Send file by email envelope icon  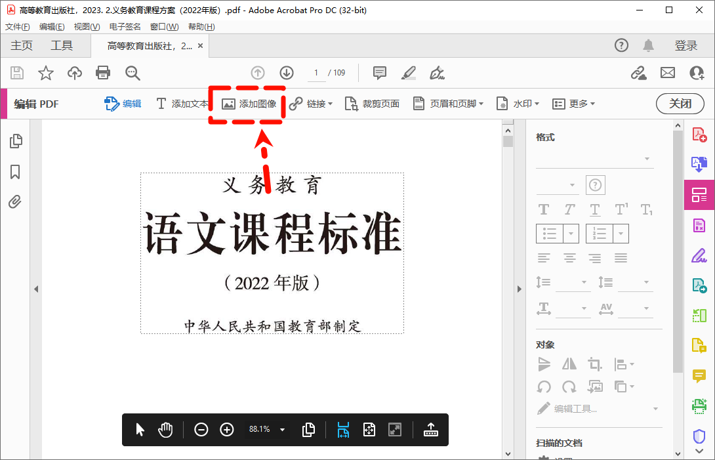[x=668, y=73]
